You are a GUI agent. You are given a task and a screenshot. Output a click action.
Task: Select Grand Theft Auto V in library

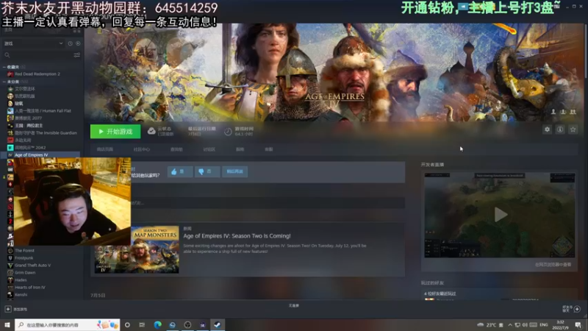pos(32,265)
